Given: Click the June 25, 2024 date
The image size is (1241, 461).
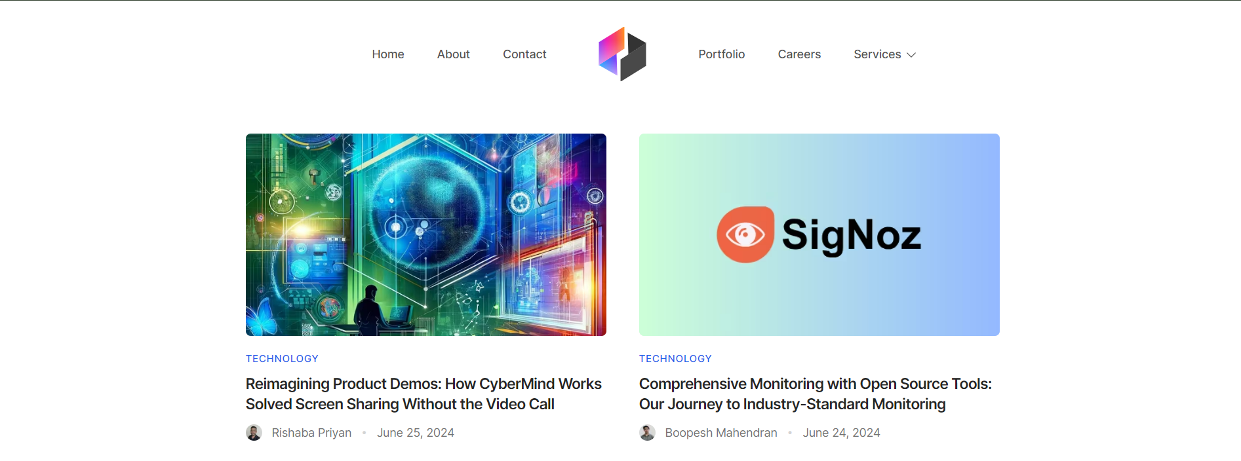Looking at the screenshot, I should coord(416,433).
